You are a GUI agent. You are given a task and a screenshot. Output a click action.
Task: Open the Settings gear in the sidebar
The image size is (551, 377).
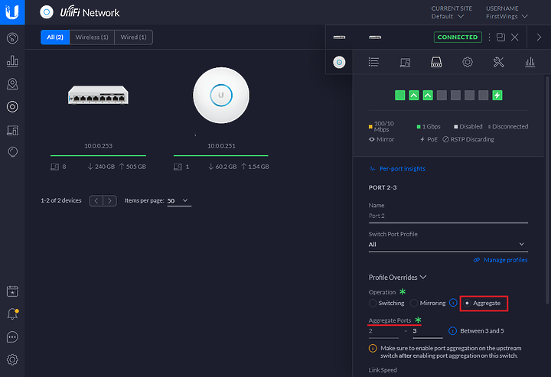pos(12,359)
